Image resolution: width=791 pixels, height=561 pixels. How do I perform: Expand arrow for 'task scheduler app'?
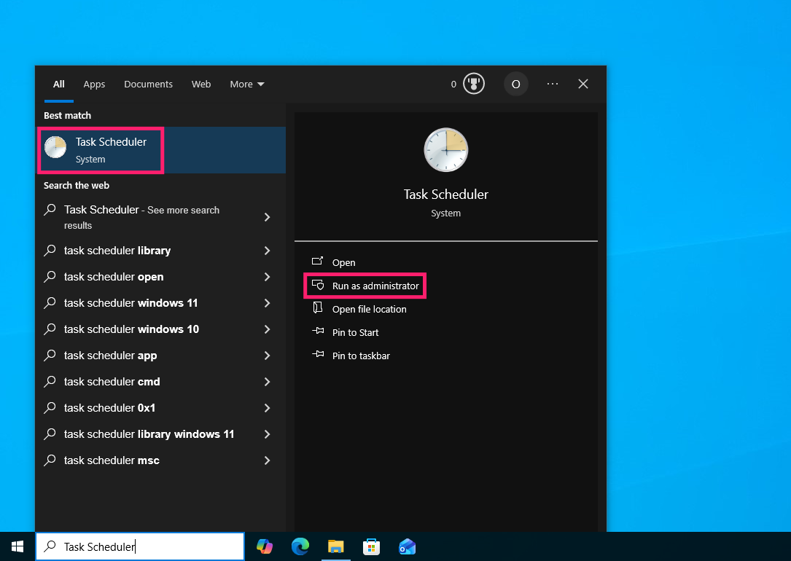click(268, 356)
